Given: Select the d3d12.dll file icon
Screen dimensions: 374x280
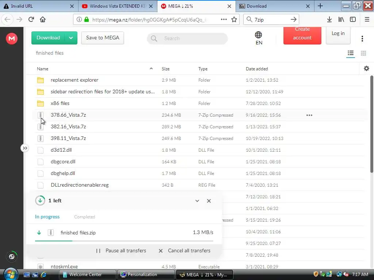Looking at the screenshot, I should click(41, 150).
